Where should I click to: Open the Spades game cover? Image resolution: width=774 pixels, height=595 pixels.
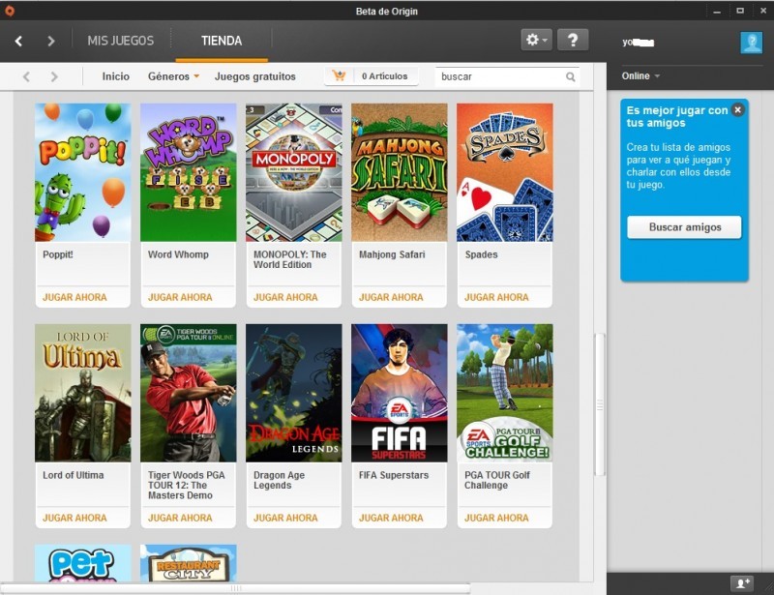[504, 172]
